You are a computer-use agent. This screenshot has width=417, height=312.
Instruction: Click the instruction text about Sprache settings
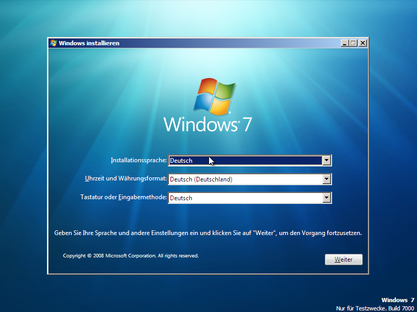coord(208,233)
